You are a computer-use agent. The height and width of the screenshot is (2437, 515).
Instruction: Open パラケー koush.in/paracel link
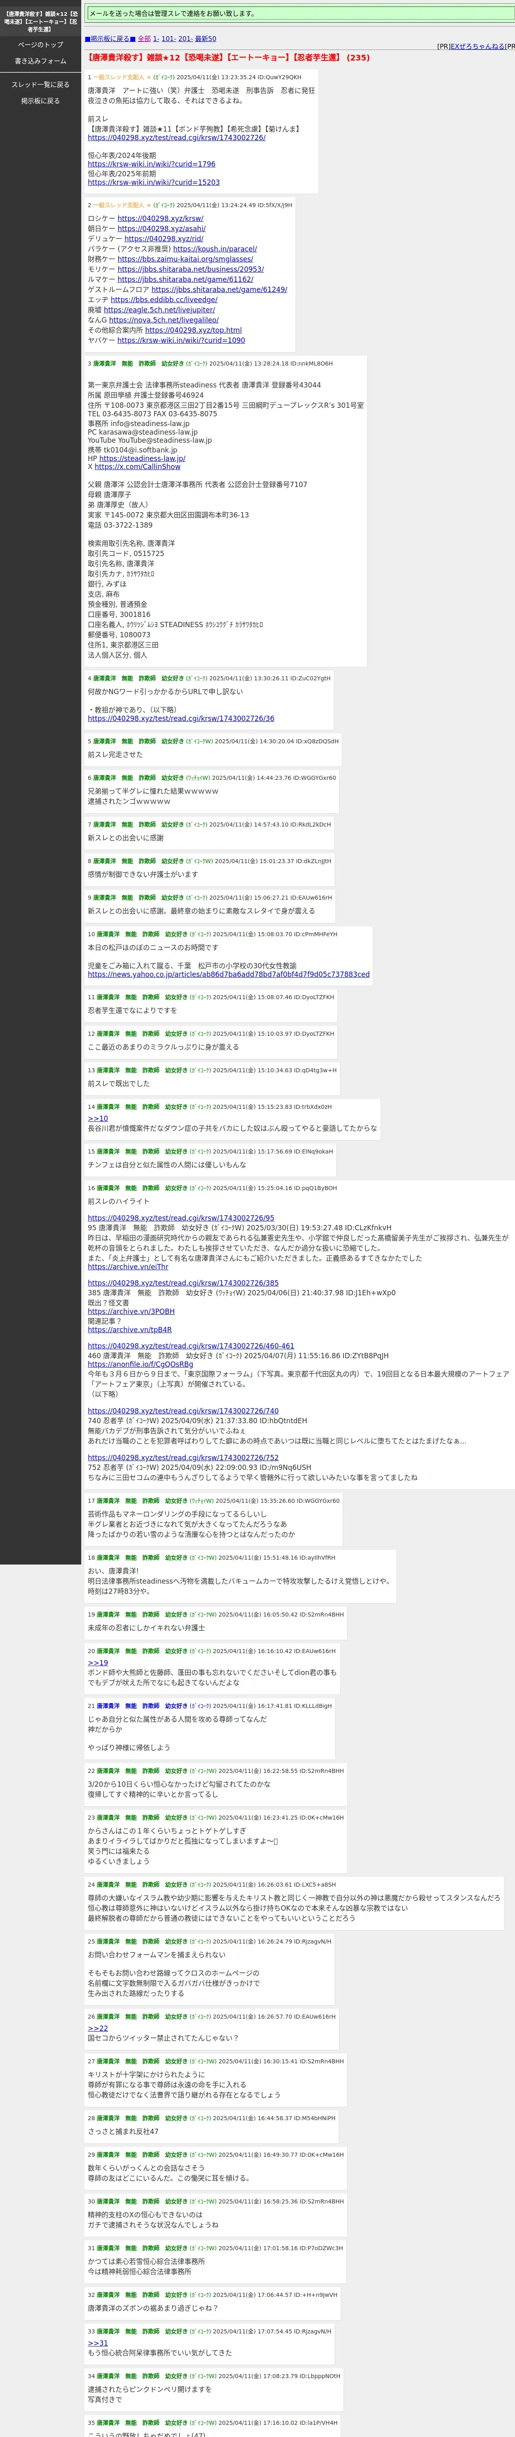(x=215, y=249)
